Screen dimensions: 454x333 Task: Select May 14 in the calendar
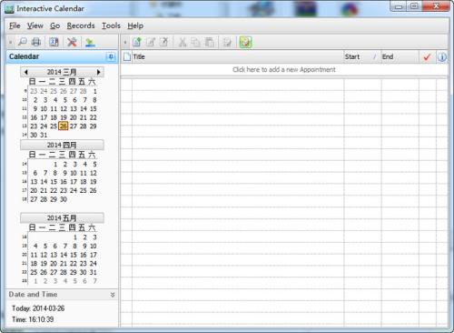point(64,255)
